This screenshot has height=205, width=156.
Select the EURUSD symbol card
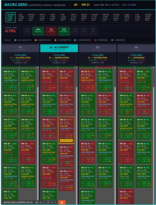tap(32, 17)
